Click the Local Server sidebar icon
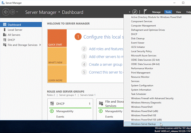191x133 pixels. (x=5, y=30)
